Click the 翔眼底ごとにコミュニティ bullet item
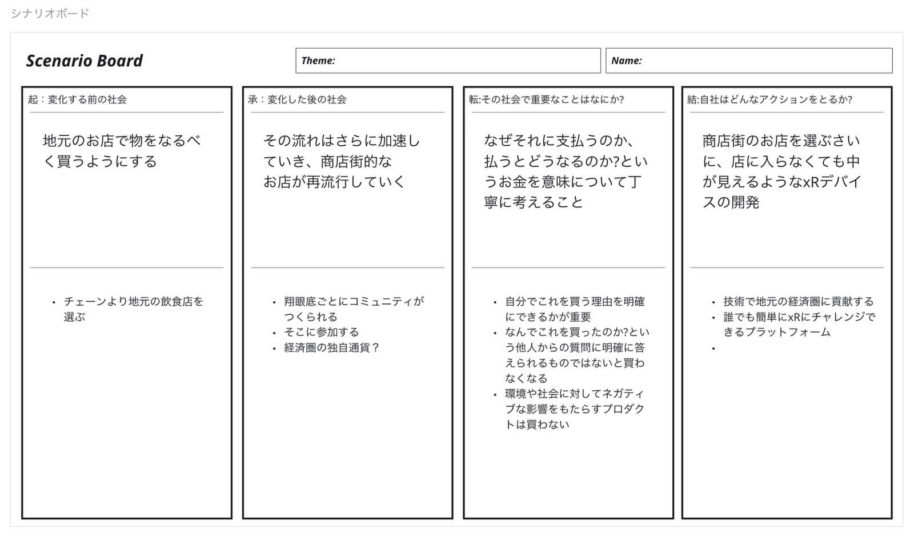This screenshot has width=914, height=540. point(354,309)
